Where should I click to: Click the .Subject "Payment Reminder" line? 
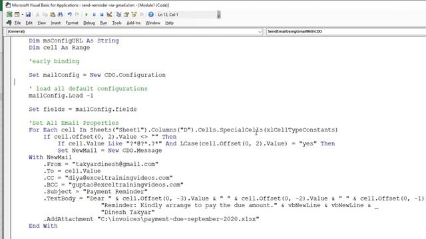pyautogui.click(x=95, y=192)
